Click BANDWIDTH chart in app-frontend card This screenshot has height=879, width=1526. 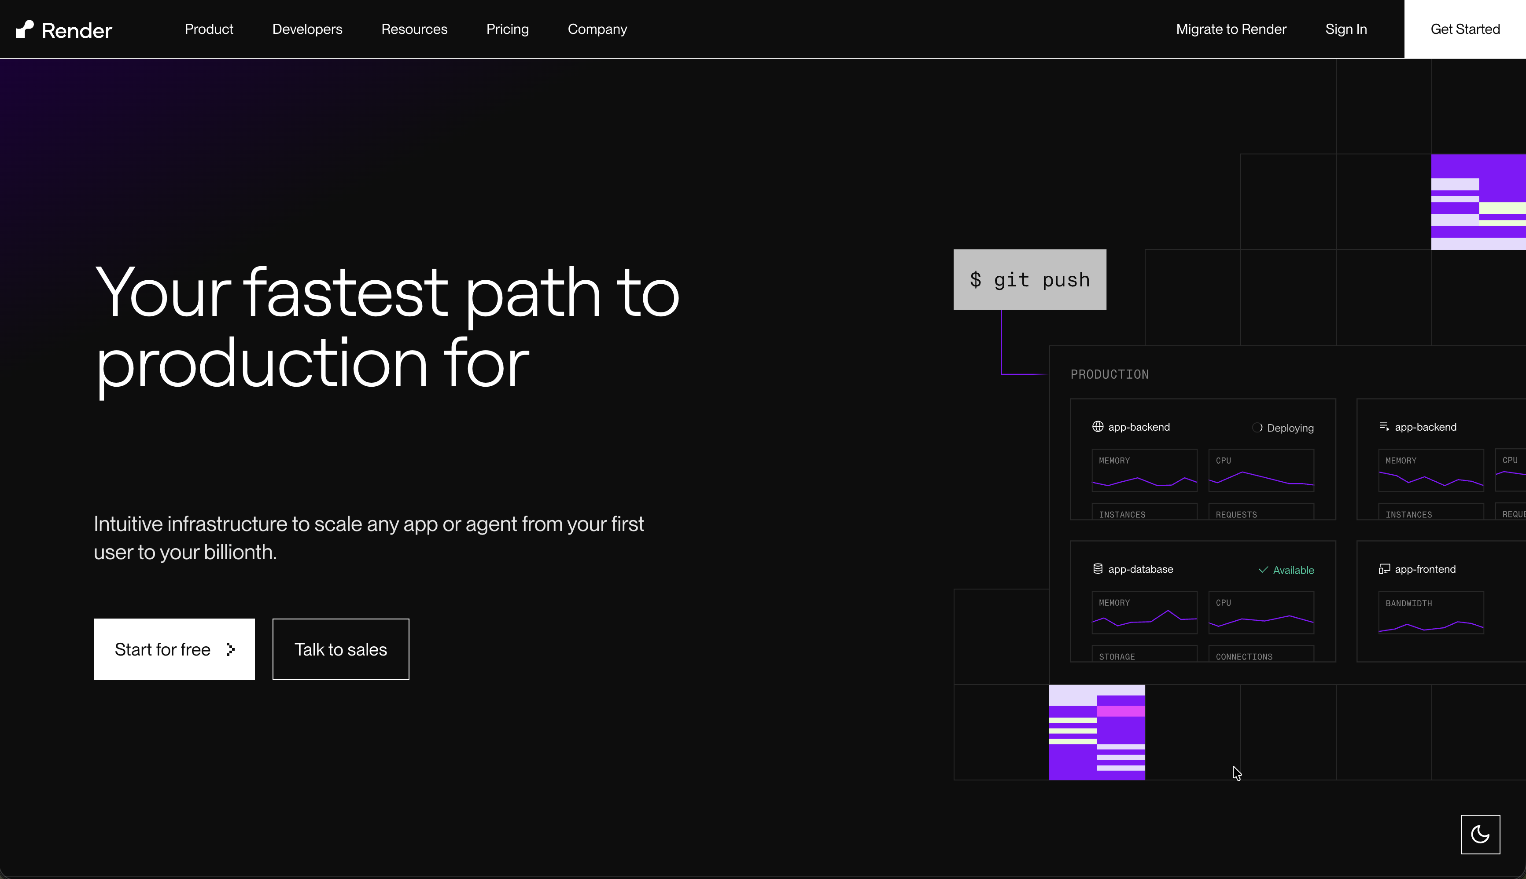(1431, 612)
